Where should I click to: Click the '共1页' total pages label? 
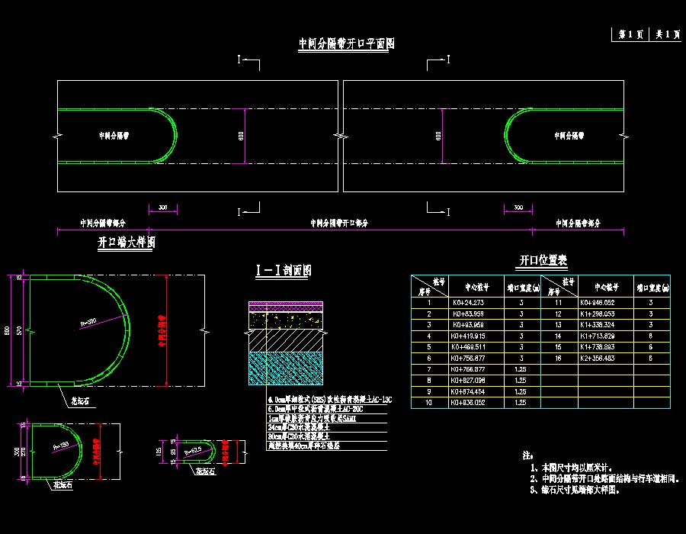point(668,34)
